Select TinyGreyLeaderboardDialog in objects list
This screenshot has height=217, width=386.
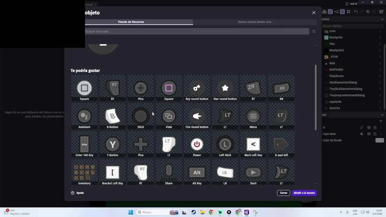[x=347, y=95]
